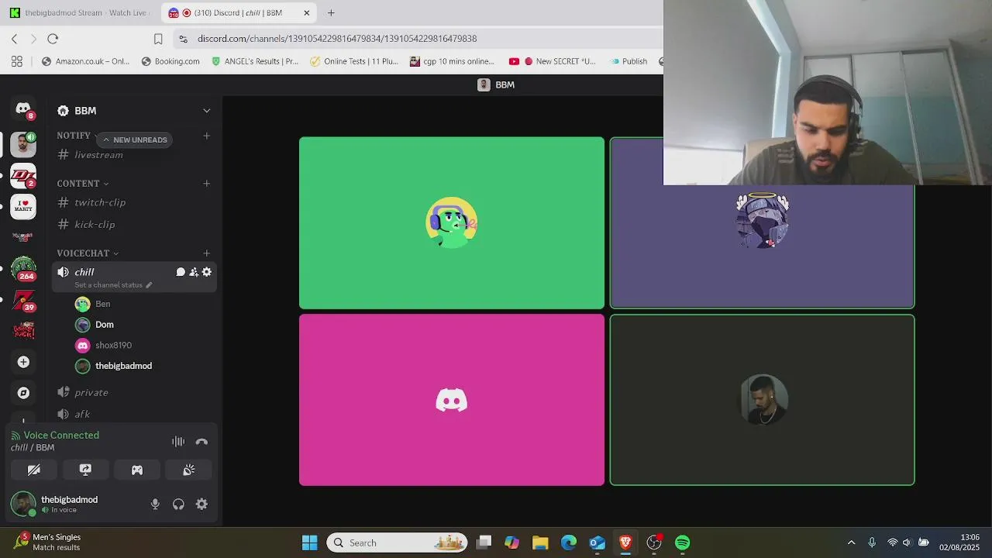Collapse the VOICECHAT category

[x=88, y=253]
